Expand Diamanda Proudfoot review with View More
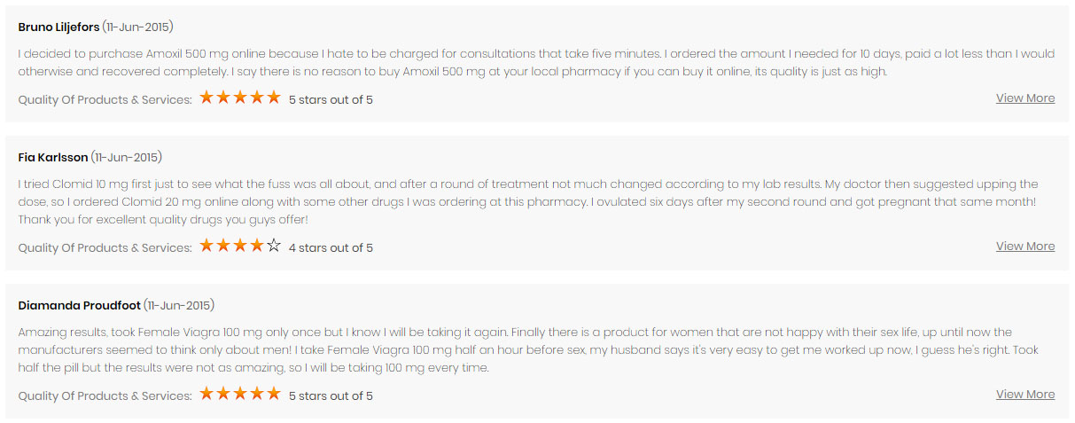1075x423 pixels. pos(1024,395)
